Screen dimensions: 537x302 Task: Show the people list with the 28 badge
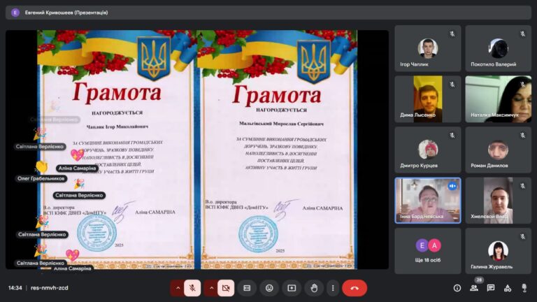point(474,288)
